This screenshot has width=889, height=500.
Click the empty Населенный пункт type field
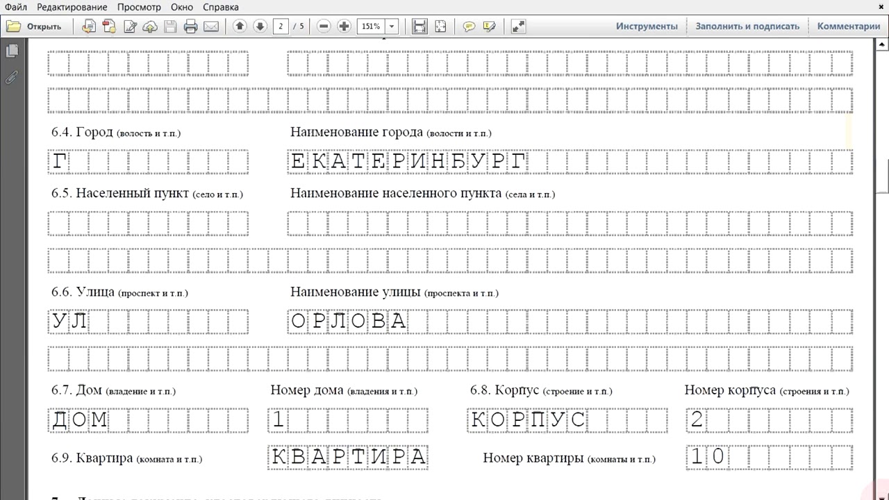point(148,224)
